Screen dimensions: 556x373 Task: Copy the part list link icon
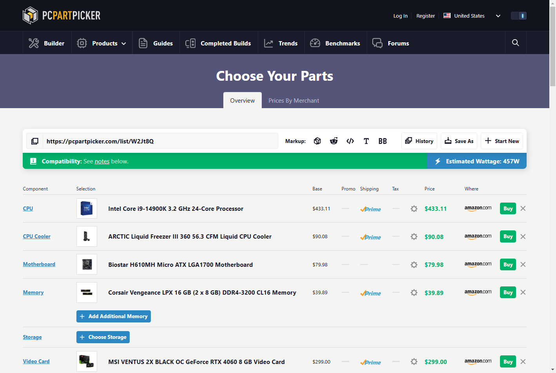[35, 141]
